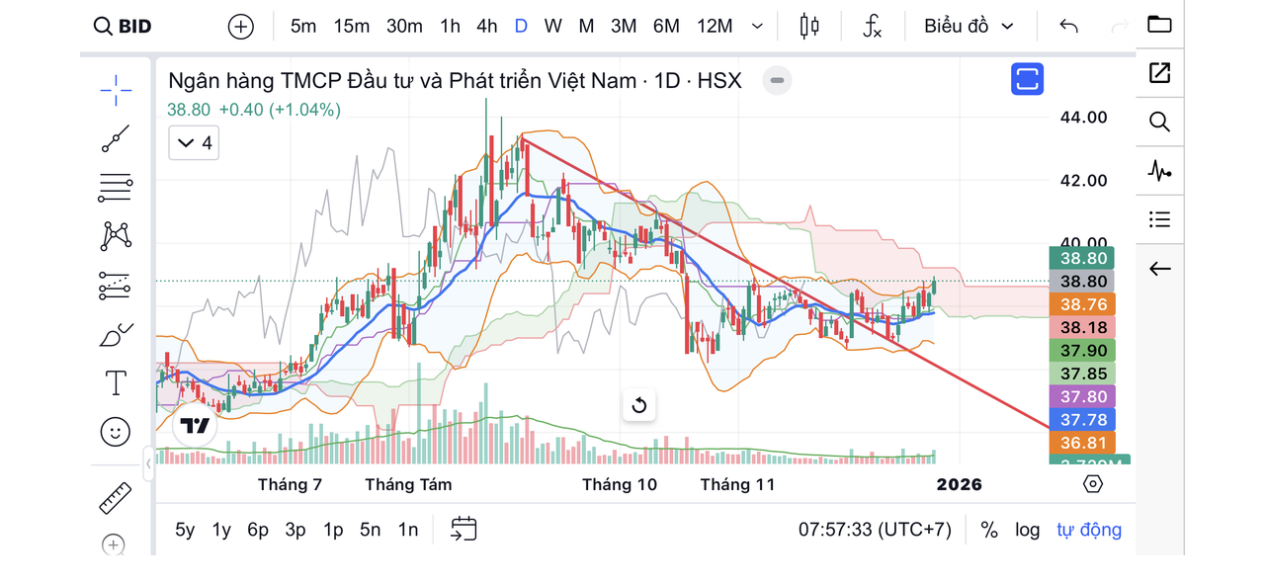The height and width of the screenshot is (584, 1265).
Task: Select the forecast projection tool
Action: (x=116, y=286)
